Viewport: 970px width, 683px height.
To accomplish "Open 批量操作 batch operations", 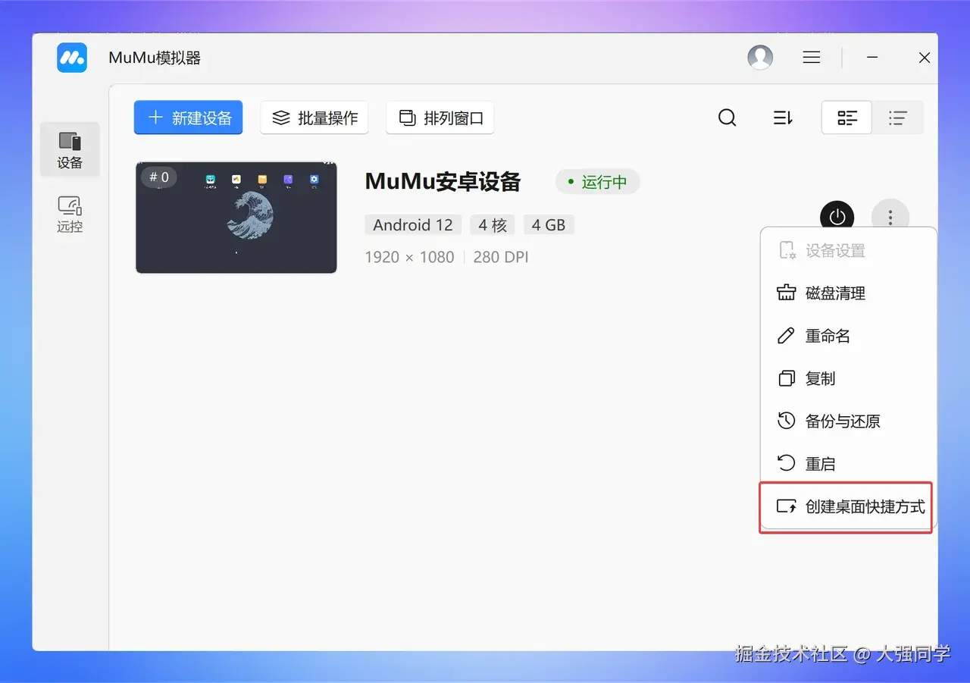I will point(314,117).
